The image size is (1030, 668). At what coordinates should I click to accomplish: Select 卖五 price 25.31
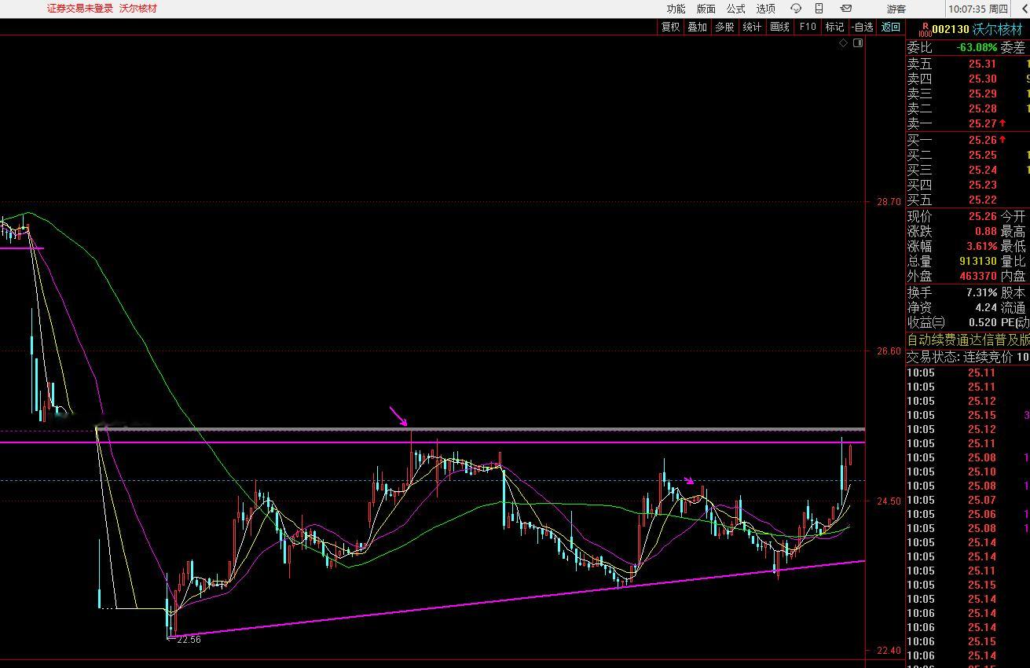click(982, 64)
